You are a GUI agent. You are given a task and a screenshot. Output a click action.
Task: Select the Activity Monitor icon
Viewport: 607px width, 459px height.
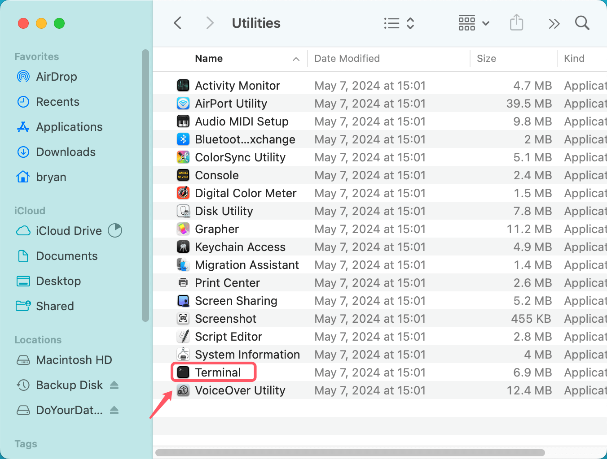(x=183, y=85)
